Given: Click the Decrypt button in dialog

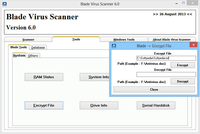Looking at the screenshot, I should (183, 81).
